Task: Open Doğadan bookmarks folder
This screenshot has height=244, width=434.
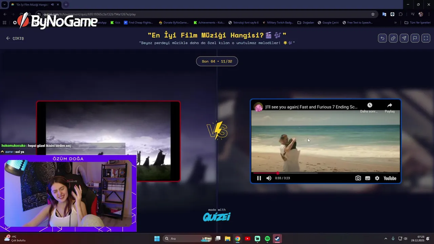Action: [x=306, y=23]
